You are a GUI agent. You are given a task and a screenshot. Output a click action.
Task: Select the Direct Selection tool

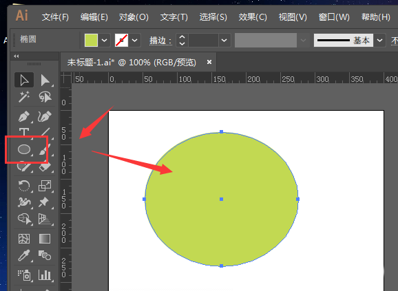point(45,80)
